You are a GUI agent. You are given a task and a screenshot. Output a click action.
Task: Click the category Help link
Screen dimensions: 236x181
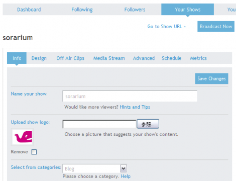[126, 176]
